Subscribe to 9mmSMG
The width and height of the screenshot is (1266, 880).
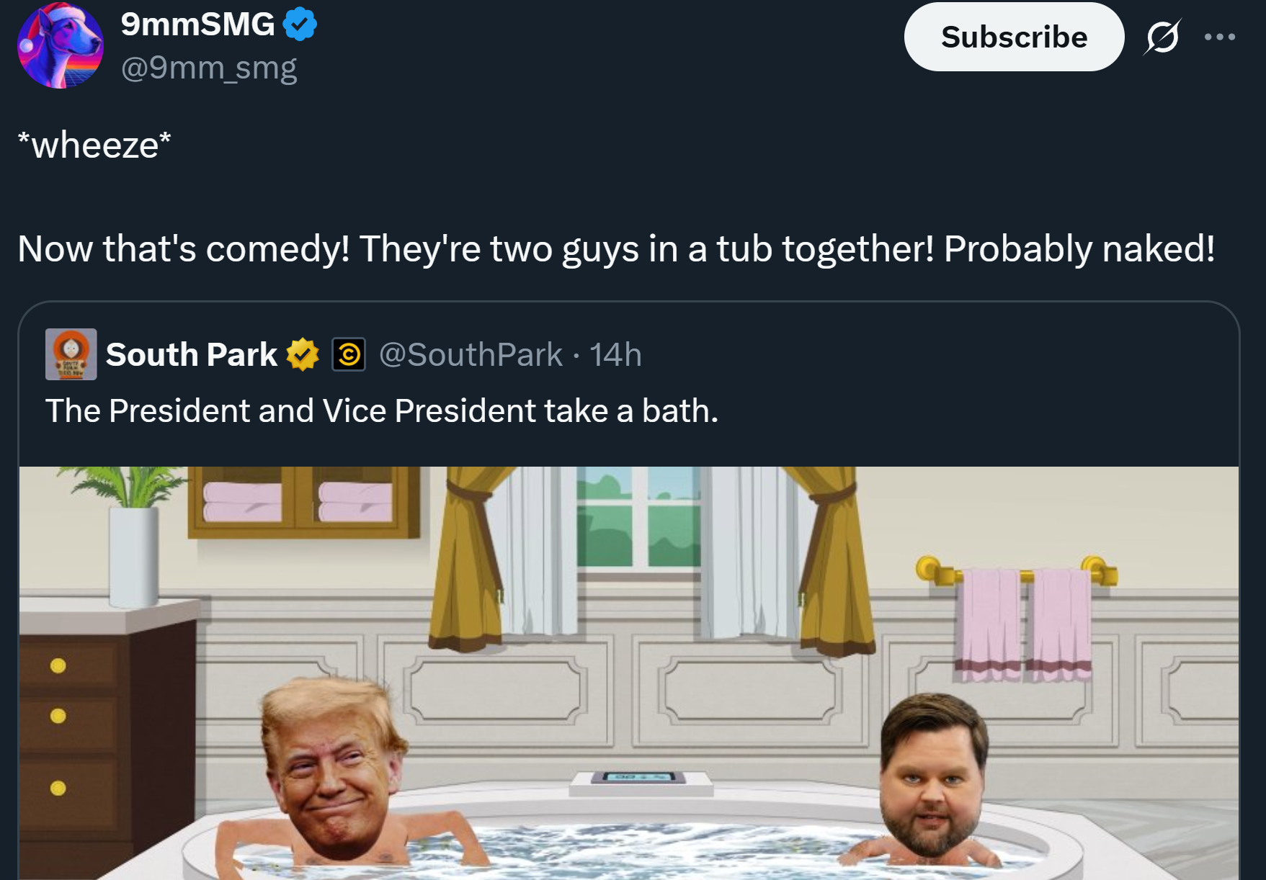click(x=1014, y=37)
